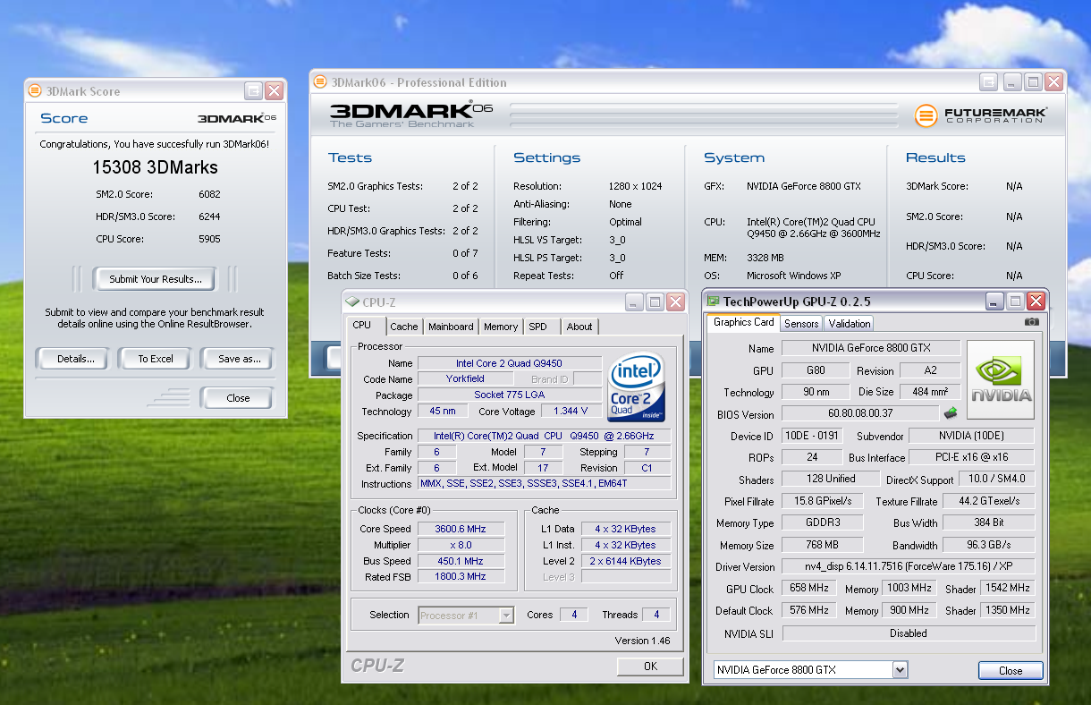The width and height of the screenshot is (1091, 705).
Task: Minimize the CPU-Z window
Action: tap(634, 302)
